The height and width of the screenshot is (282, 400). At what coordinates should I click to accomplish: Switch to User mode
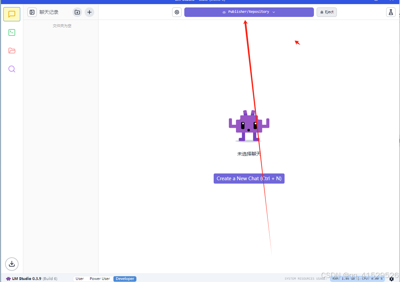coord(80,279)
